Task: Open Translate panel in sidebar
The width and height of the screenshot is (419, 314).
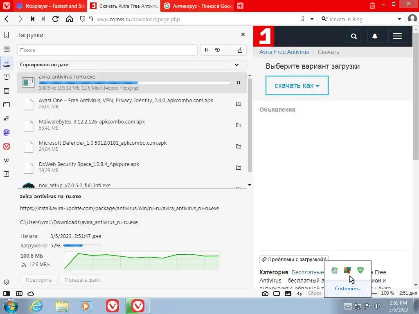Action: [7, 119]
